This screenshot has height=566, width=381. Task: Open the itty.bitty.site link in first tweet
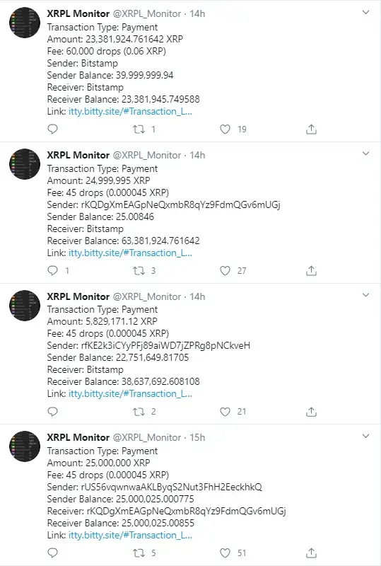click(130, 111)
